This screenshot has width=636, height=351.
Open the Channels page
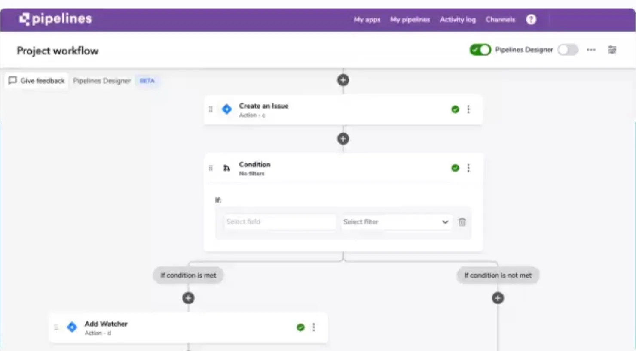click(x=500, y=20)
